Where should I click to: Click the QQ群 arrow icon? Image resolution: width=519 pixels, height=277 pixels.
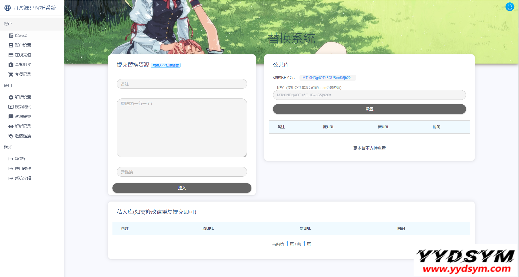coord(11,159)
